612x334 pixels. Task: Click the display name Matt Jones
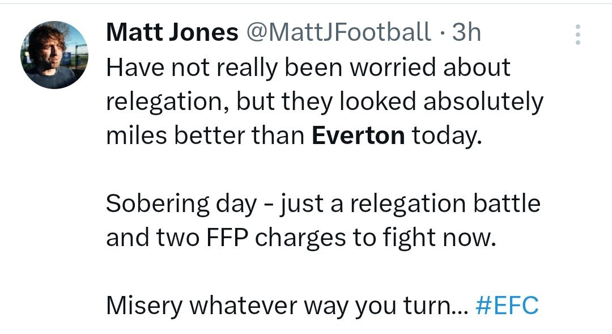coord(172,32)
